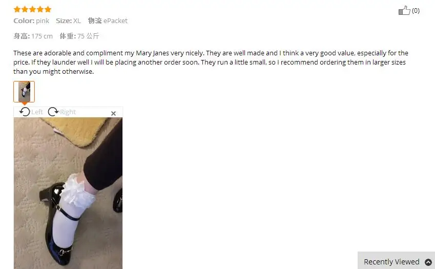This screenshot has width=435, height=269.
Task: Click the thumbs-up helpful icon
Action: [404, 10]
